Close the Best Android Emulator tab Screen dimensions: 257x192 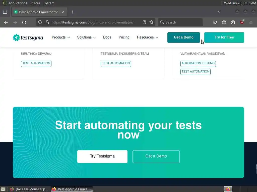click(x=63, y=12)
